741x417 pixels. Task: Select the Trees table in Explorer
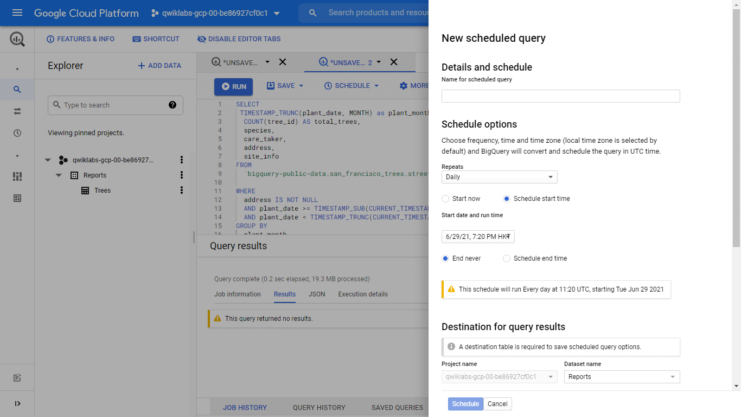coord(102,191)
